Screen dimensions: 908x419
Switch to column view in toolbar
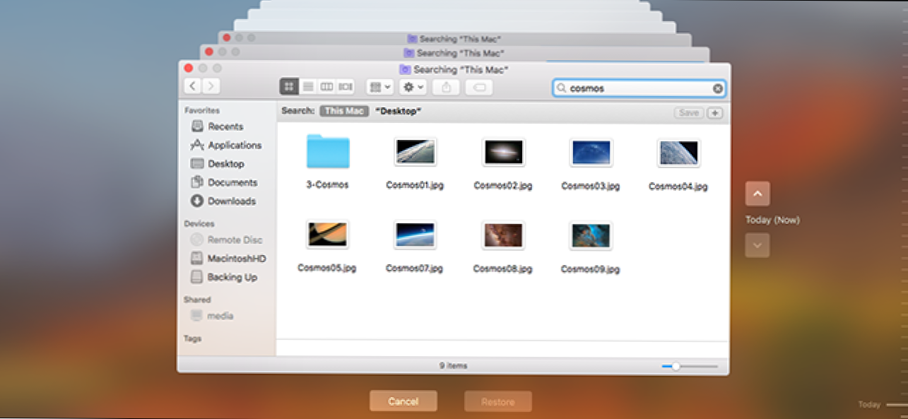pos(326,87)
